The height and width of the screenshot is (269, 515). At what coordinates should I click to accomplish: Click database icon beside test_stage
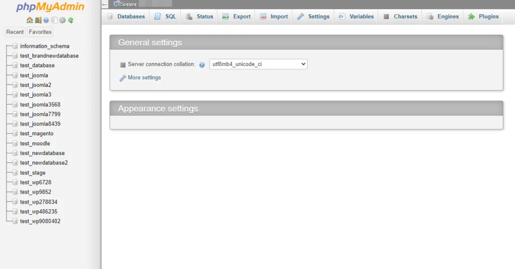point(15,173)
